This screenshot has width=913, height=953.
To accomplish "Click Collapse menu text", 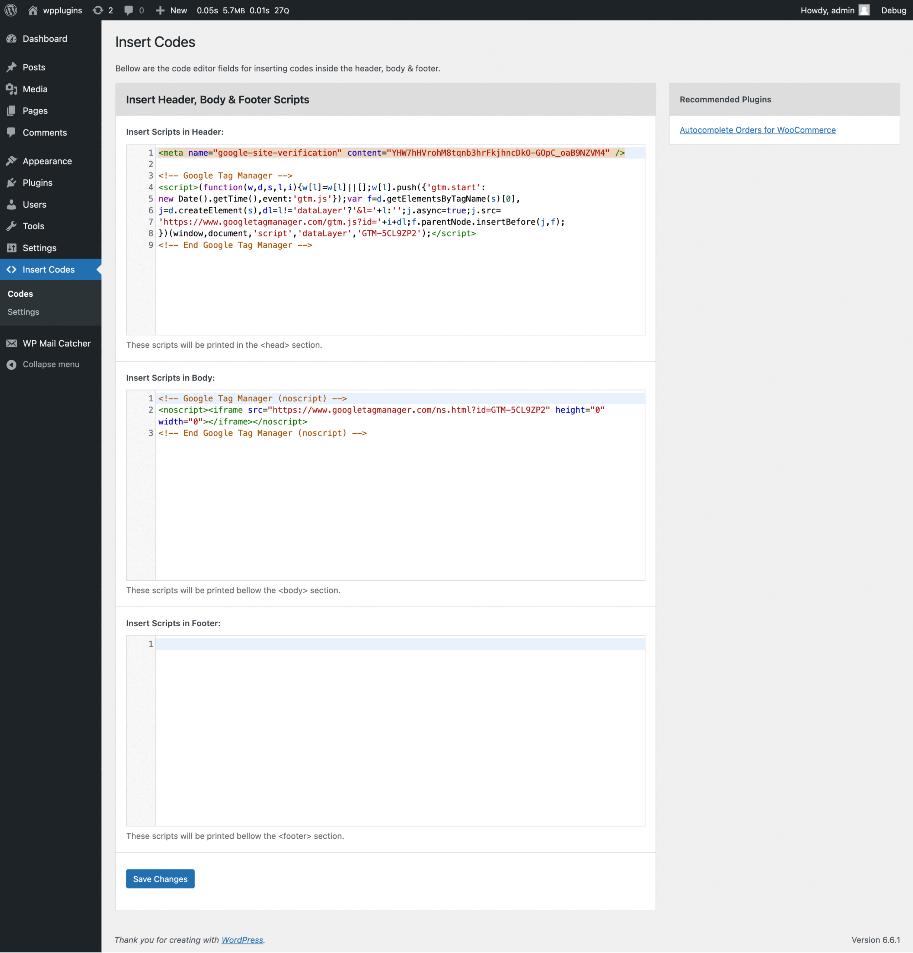I will coord(51,365).
